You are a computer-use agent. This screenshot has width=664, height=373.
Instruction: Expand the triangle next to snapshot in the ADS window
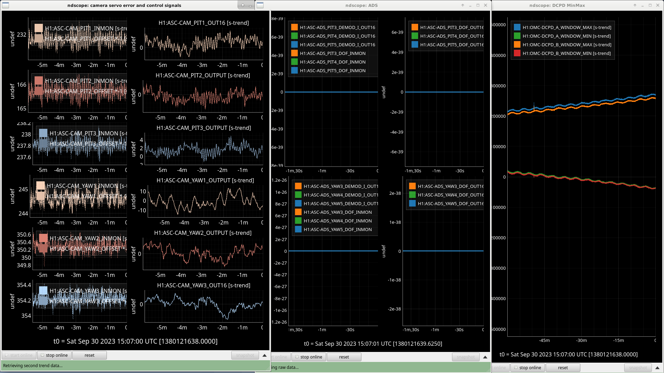(x=485, y=357)
